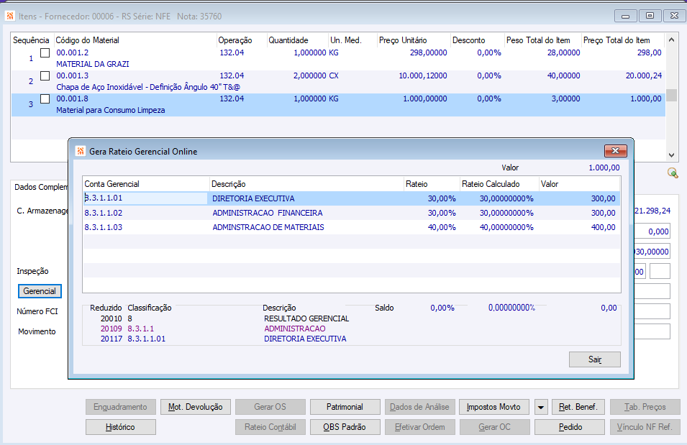Screen dimensions: 687x445
Task: Open Mot. Devolução
Action: (195, 407)
